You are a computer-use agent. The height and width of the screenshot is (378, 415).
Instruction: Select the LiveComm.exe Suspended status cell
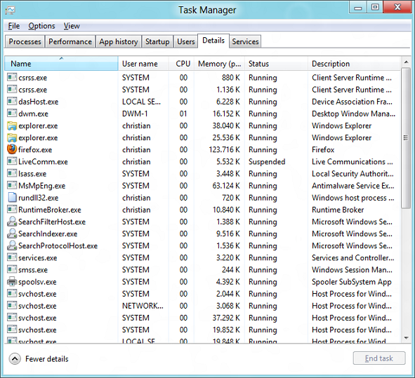[x=267, y=161]
